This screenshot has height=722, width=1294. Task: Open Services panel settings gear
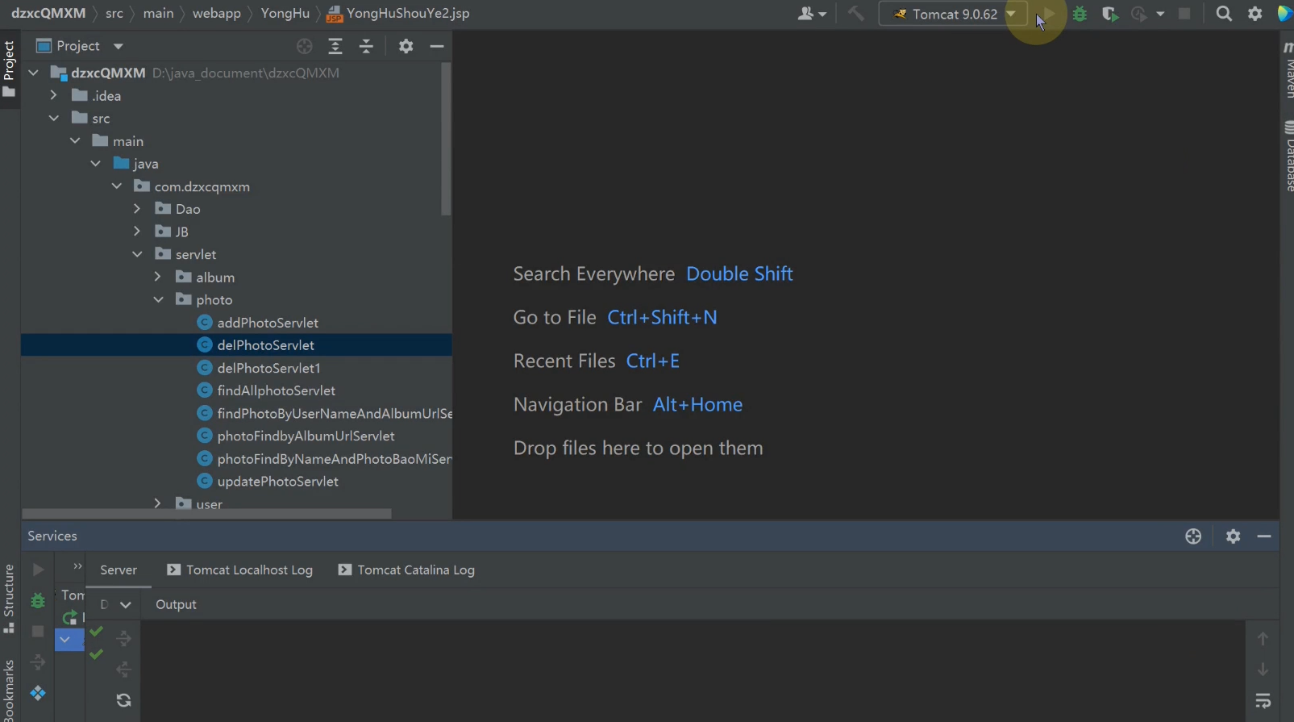(x=1233, y=536)
